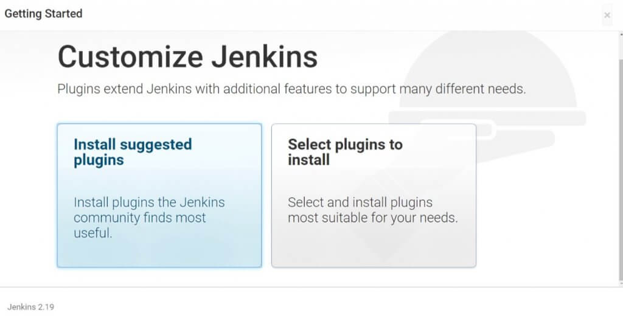This screenshot has width=623, height=324.
Task: Close the Getting Started dialog
Action: pyautogui.click(x=607, y=15)
